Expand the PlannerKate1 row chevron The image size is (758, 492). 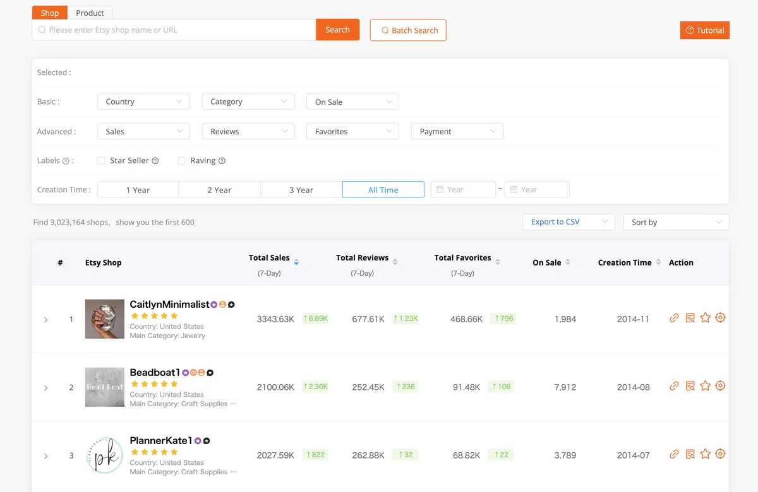click(x=46, y=456)
